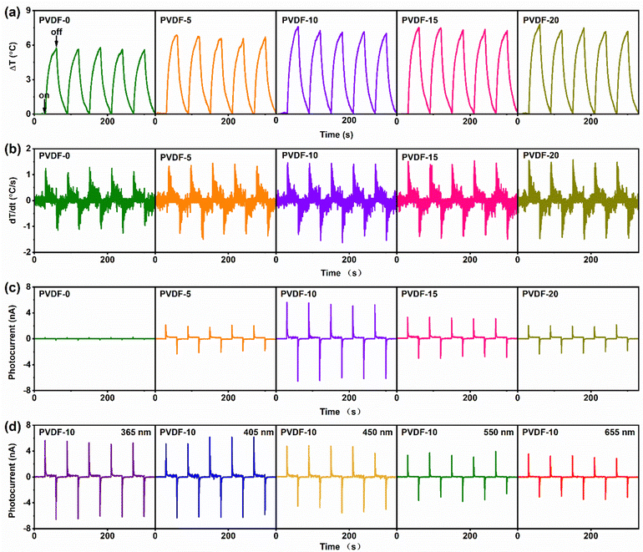Click the panel label "(a)"
This screenshot has width=643, height=552.
12,13
